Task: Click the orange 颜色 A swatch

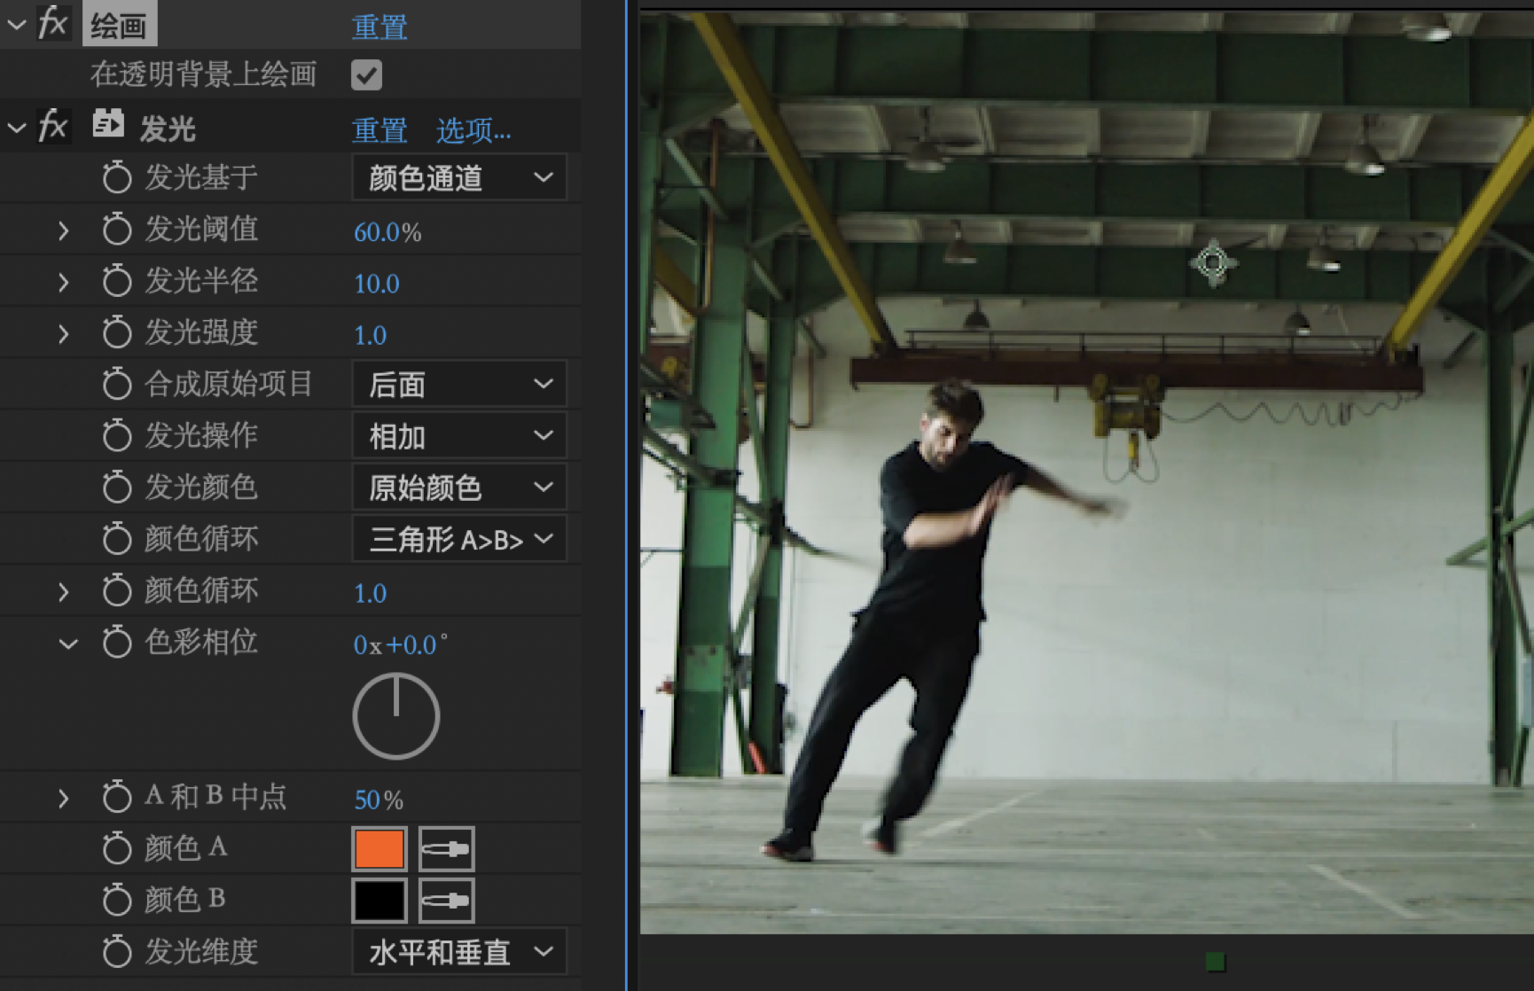Action: 380,849
